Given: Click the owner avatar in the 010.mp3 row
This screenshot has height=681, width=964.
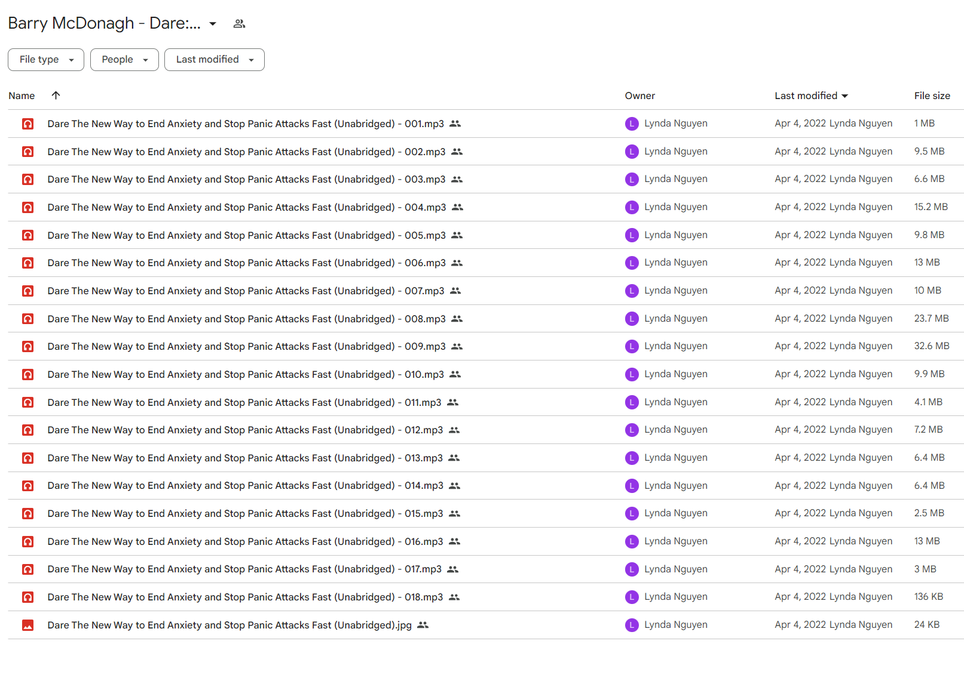Looking at the screenshot, I should pos(632,374).
